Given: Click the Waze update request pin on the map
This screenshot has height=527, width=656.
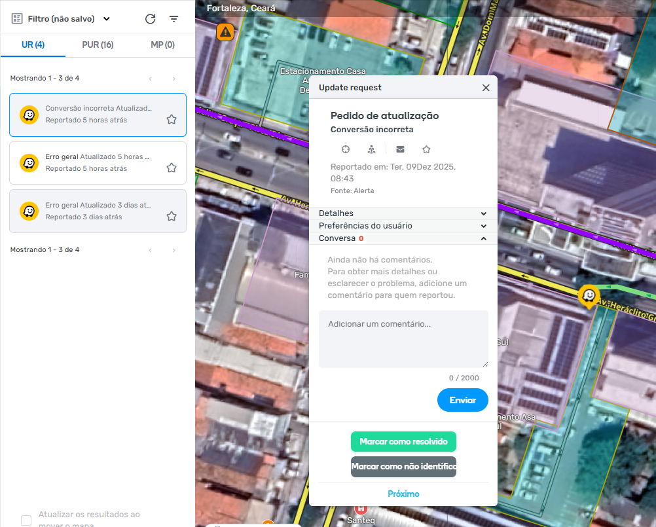Looking at the screenshot, I should click(589, 296).
